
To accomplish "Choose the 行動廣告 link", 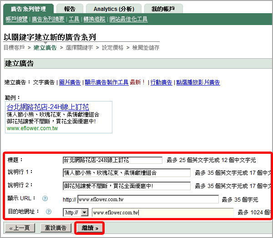I will (x=161, y=82).
